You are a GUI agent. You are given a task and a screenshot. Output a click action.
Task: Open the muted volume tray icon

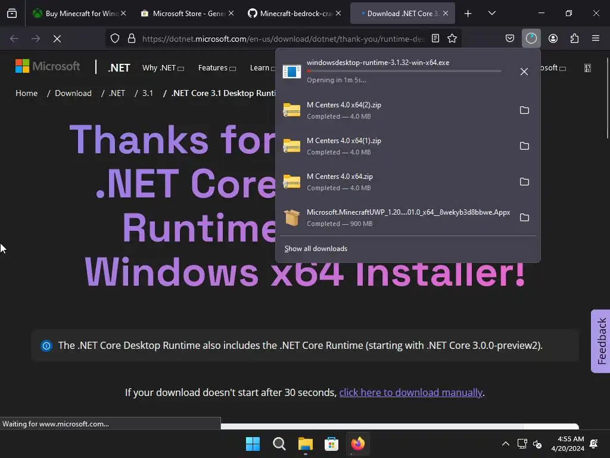coord(537,444)
